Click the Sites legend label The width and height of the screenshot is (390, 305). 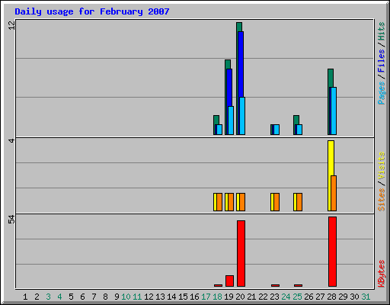382,200
